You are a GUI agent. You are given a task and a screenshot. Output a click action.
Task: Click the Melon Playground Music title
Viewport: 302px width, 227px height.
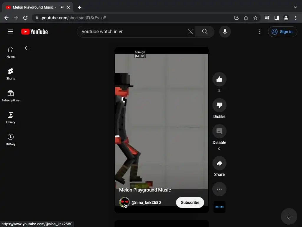145,190
